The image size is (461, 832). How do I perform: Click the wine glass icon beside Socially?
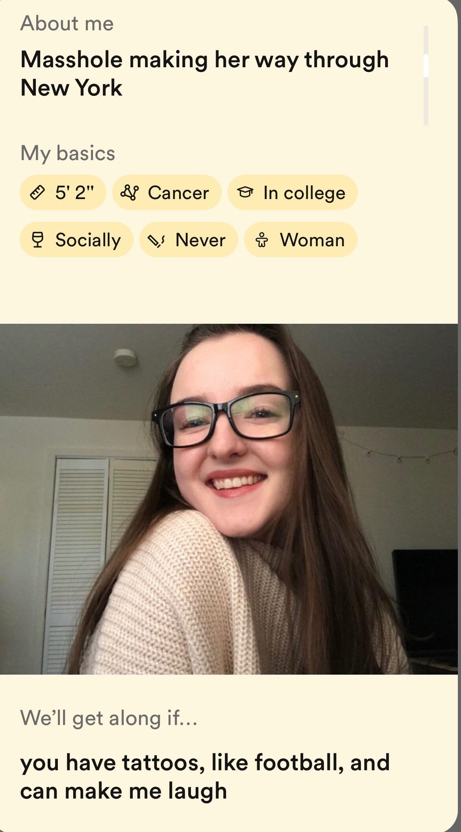coord(37,240)
